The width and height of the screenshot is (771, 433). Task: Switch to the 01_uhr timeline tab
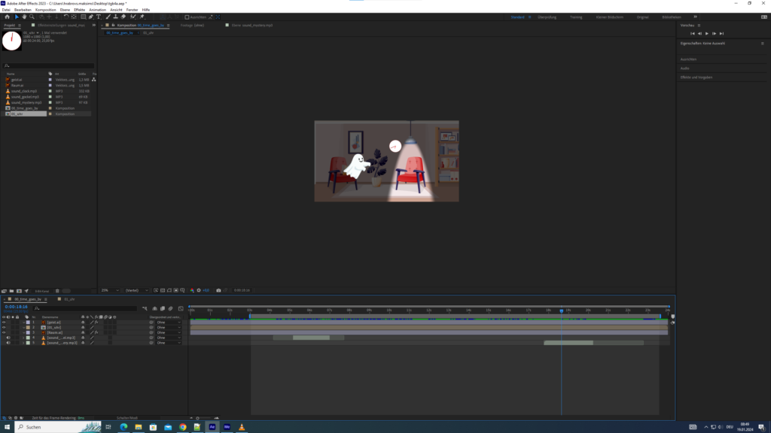point(69,298)
